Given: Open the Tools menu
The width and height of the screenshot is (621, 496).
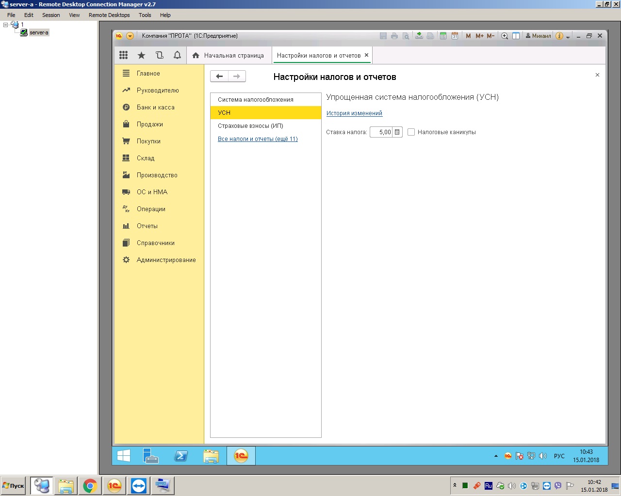Looking at the screenshot, I should click(x=145, y=15).
